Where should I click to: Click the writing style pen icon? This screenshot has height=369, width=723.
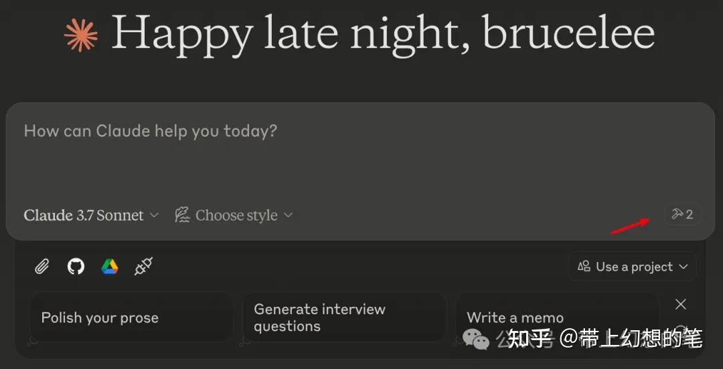coord(182,215)
